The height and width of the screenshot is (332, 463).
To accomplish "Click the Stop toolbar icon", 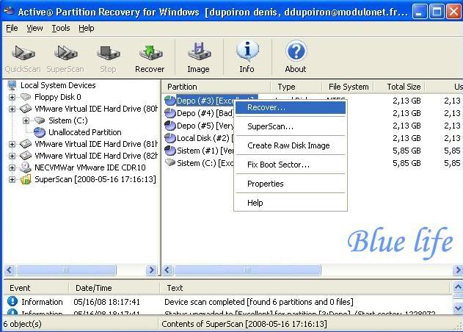I will pyautogui.click(x=108, y=53).
